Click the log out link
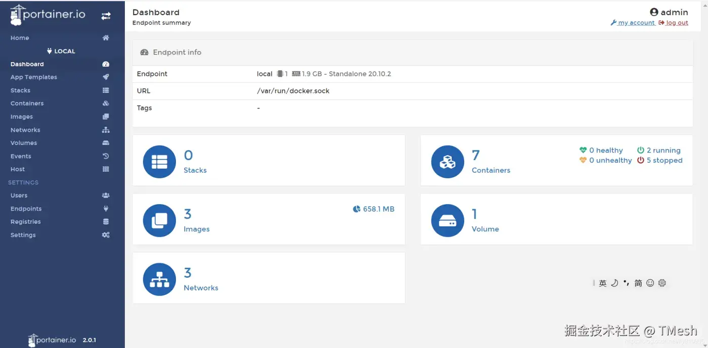 (x=674, y=23)
